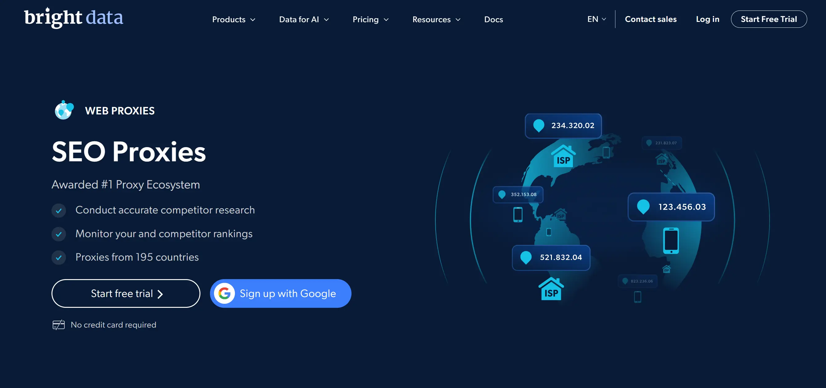Click the Web Proxies globe icon
This screenshot has width=826, height=388.
point(64,110)
